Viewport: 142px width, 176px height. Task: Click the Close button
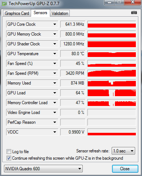tap(125, 169)
